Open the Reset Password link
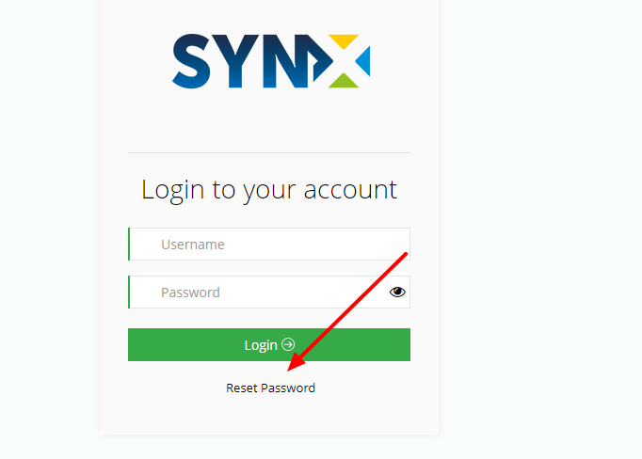This screenshot has height=459, width=642. click(x=271, y=388)
